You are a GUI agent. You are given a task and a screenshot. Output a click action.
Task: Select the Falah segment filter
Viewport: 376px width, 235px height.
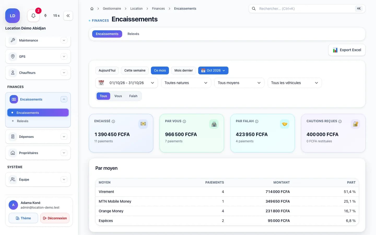tap(133, 96)
